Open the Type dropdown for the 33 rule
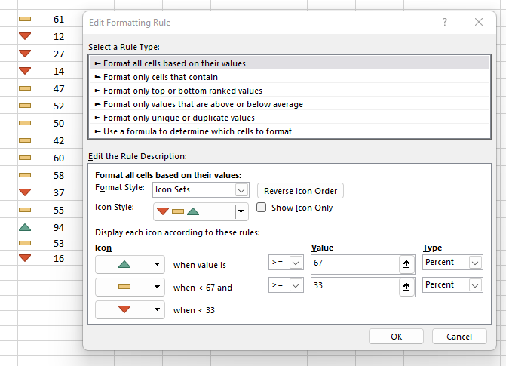Screen dimensions: 506x366 point(452,285)
